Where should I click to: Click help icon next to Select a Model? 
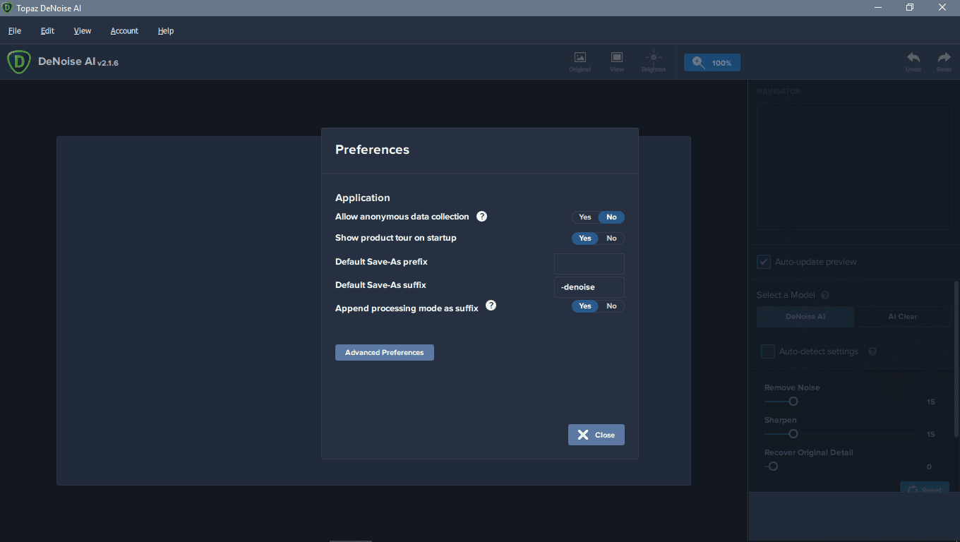(x=825, y=295)
